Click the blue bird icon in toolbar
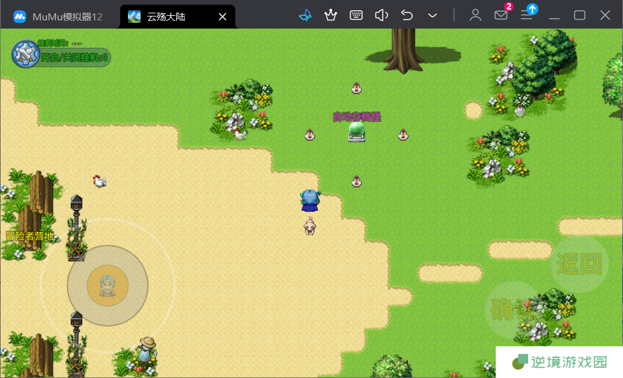The height and width of the screenshot is (378, 623). point(305,15)
